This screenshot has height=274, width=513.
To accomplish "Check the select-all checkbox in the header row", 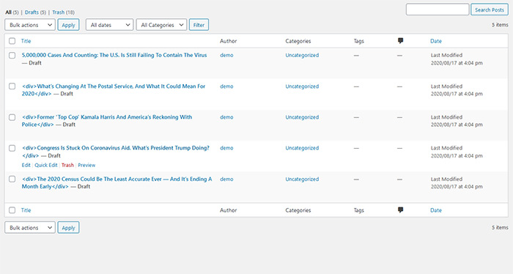I will click(x=12, y=41).
